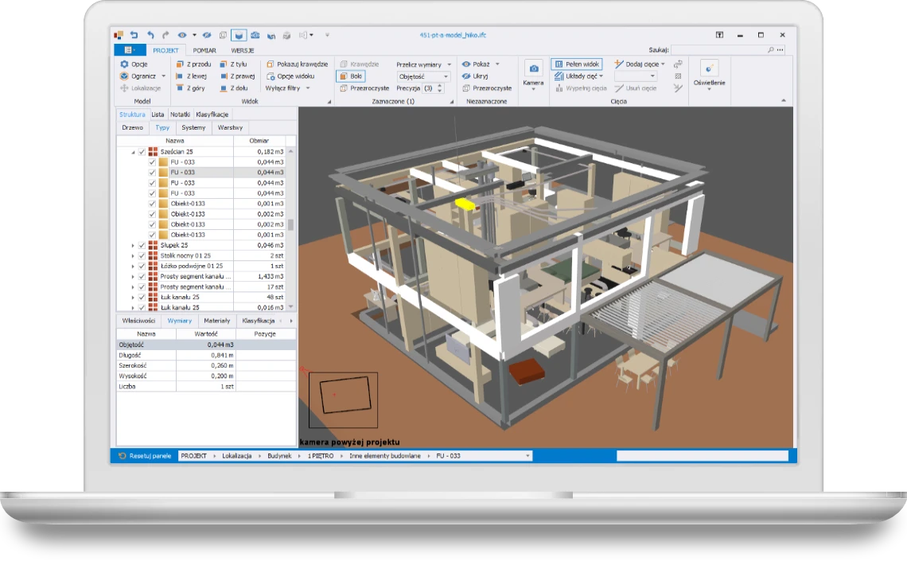Toggle Przezroczyste in Niezaznaczone group
The image size is (907, 565).
(487, 88)
